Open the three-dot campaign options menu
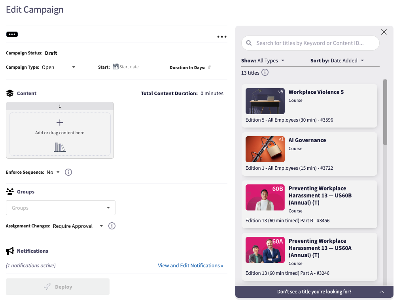The height and width of the screenshot is (308, 401). 222,37
